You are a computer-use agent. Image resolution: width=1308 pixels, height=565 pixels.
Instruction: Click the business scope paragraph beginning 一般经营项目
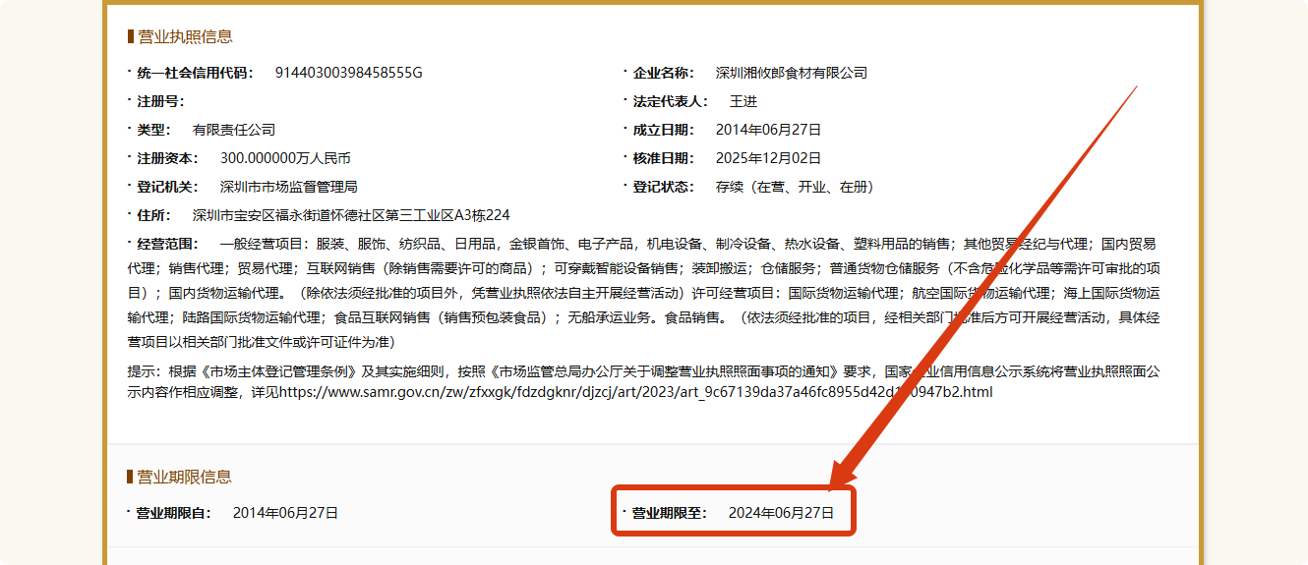coord(644,293)
